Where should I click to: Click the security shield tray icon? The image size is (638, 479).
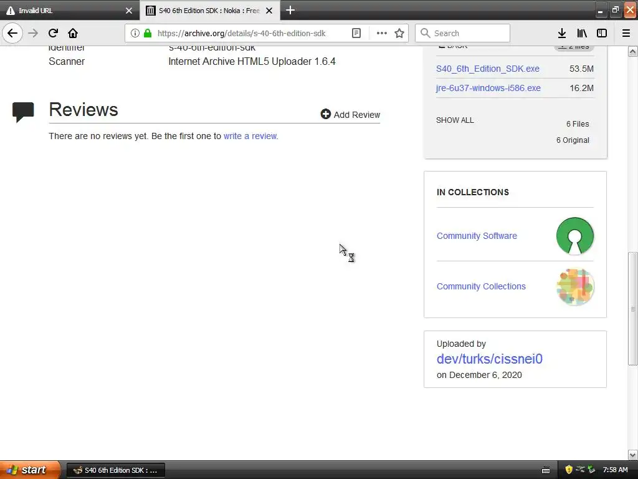tap(569, 470)
